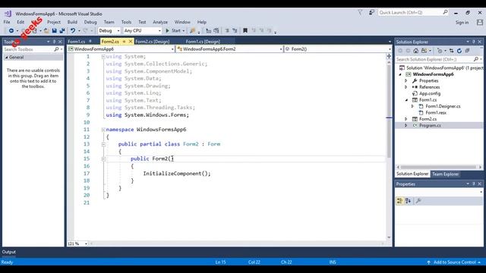Select Program.cs in Solution Explorer
Viewport: 486px width, 273px height.
pyautogui.click(x=430, y=125)
